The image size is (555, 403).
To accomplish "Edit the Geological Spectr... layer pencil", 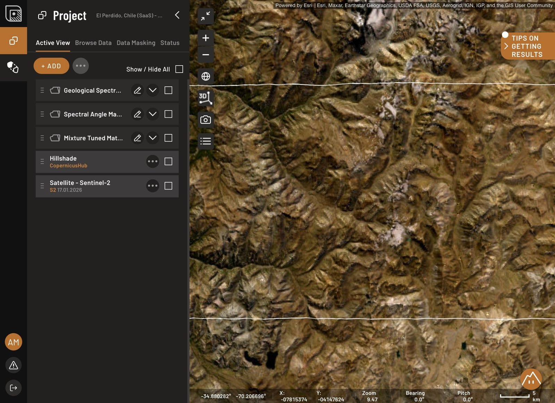I will (x=137, y=90).
